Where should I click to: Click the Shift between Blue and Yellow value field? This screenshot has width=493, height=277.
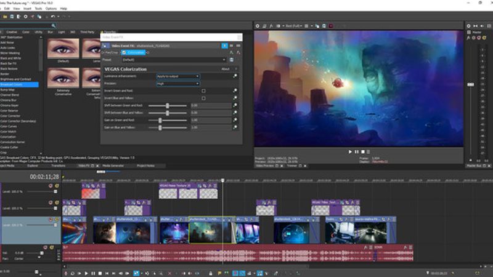coord(211,113)
